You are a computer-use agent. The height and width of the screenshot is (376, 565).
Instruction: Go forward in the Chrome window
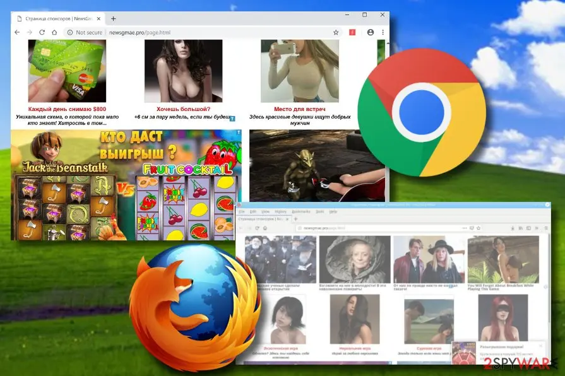point(30,32)
